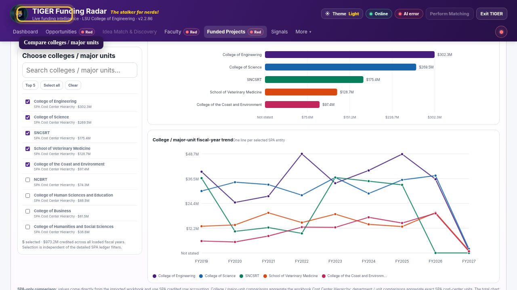Click the FY2025 axis label
This screenshot has height=290, width=517.
(402, 261)
